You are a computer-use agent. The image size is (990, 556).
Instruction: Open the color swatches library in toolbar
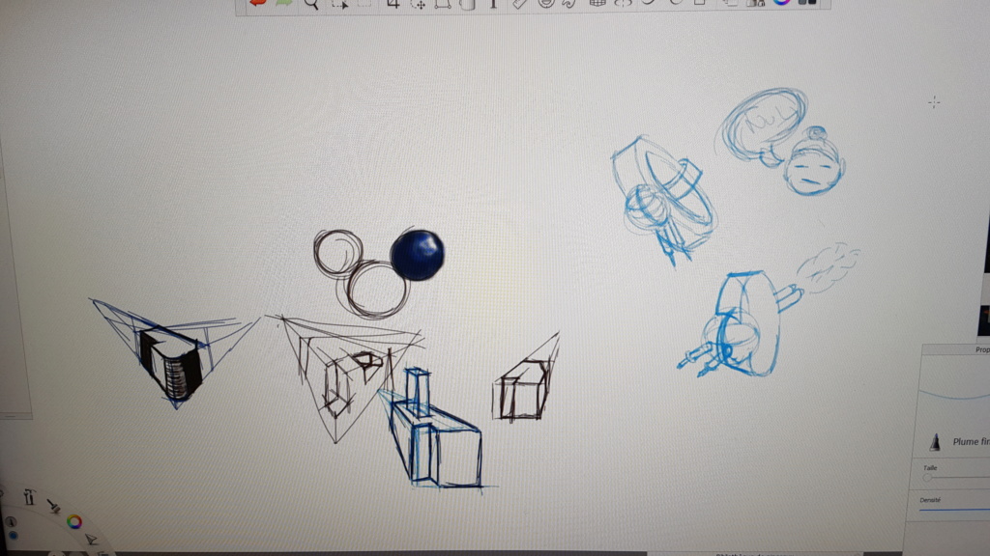[x=807, y=2]
